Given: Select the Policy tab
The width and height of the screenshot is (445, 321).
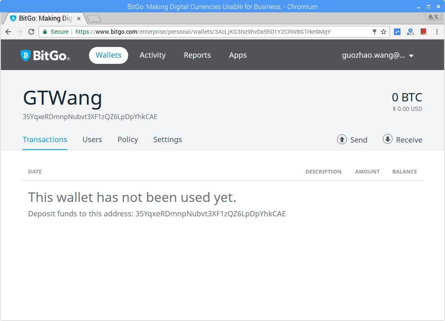Looking at the screenshot, I should (127, 140).
